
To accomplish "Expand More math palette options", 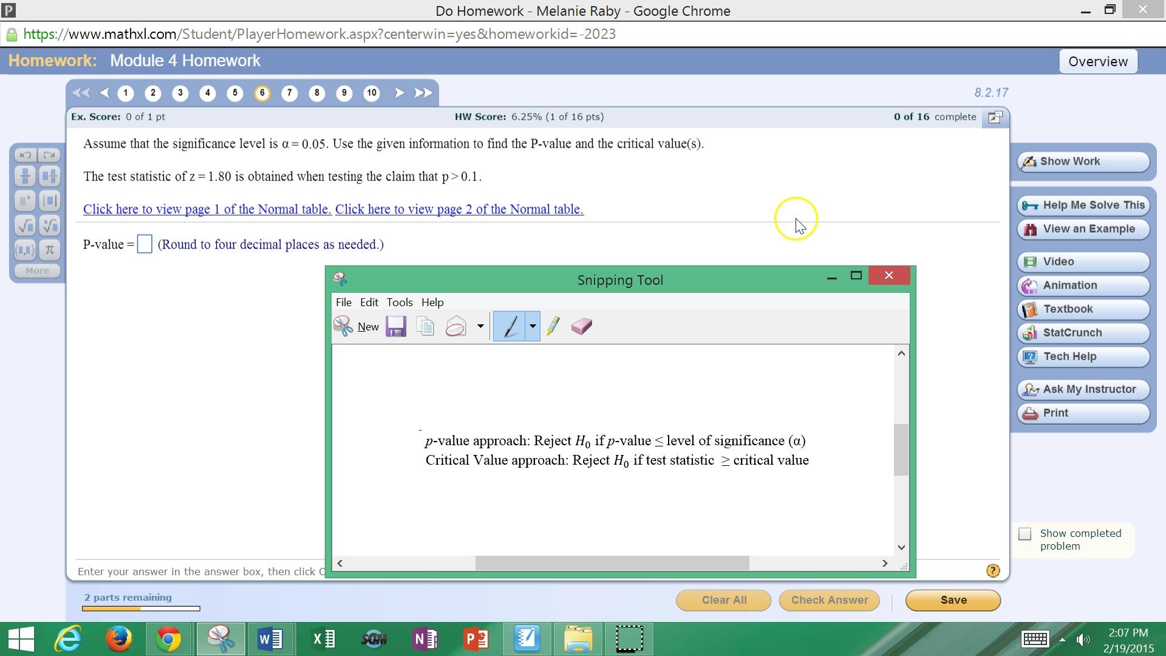I will click(x=36, y=271).
